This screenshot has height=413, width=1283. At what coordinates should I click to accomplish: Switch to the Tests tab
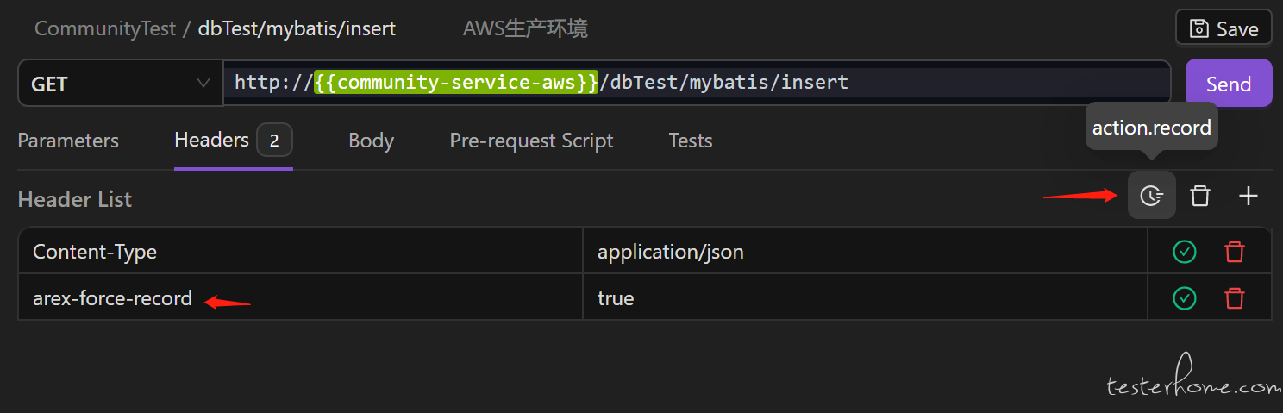[691, 141]
